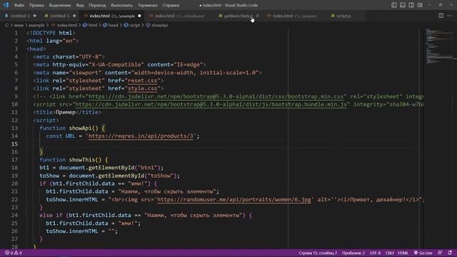457x257 pixels.
Task: Select the 'www' breadcrumb segment
Action: click(19, 26)
